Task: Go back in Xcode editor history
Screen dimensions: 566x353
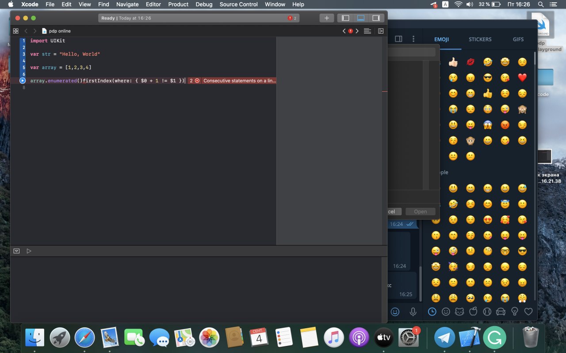Action: tap(26, 31)
